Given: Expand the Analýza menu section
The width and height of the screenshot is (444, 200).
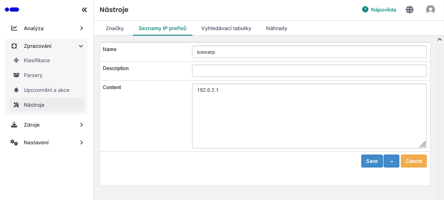Looking at the screenshot, I should pyautogui.click(x=46, y=28).
